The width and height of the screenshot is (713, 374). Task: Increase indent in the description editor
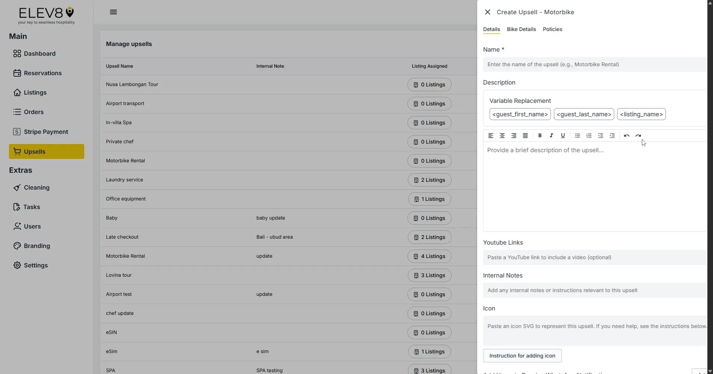click(x=612, y=135)
